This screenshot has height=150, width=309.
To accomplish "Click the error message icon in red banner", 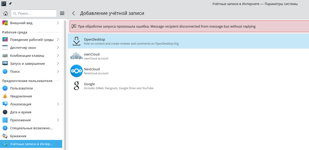I will pyautogui.click(x=74, y=26).
